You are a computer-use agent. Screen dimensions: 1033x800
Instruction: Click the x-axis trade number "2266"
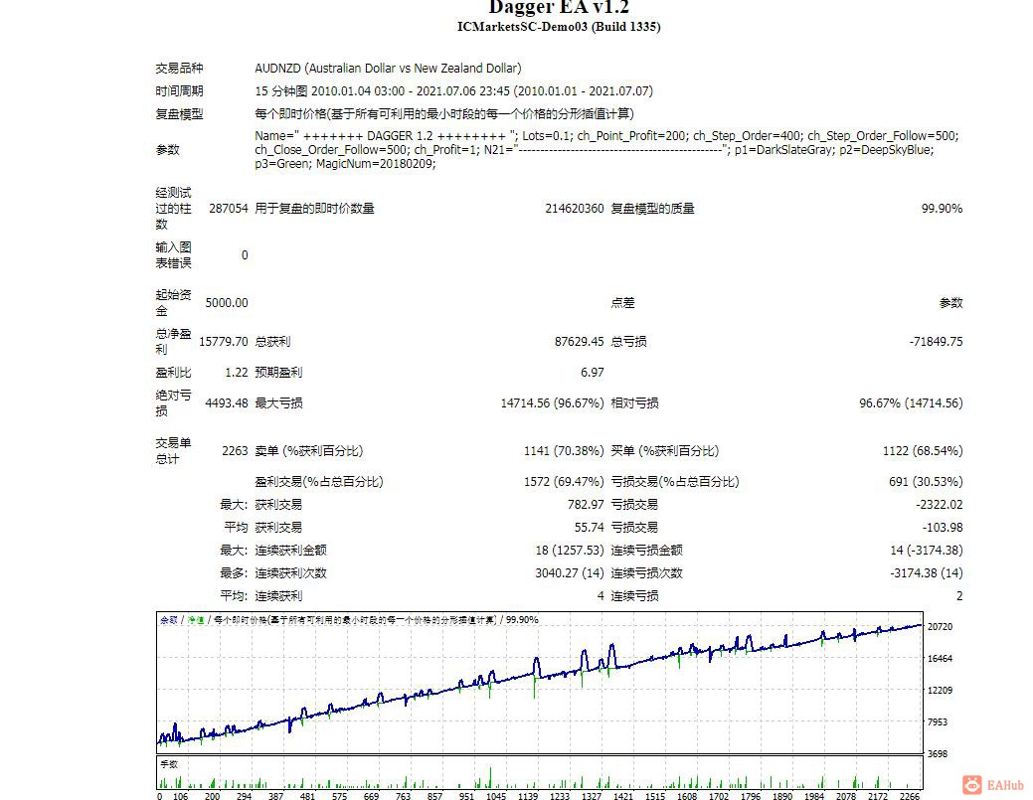pyautogui.click(x=909, y=795)
